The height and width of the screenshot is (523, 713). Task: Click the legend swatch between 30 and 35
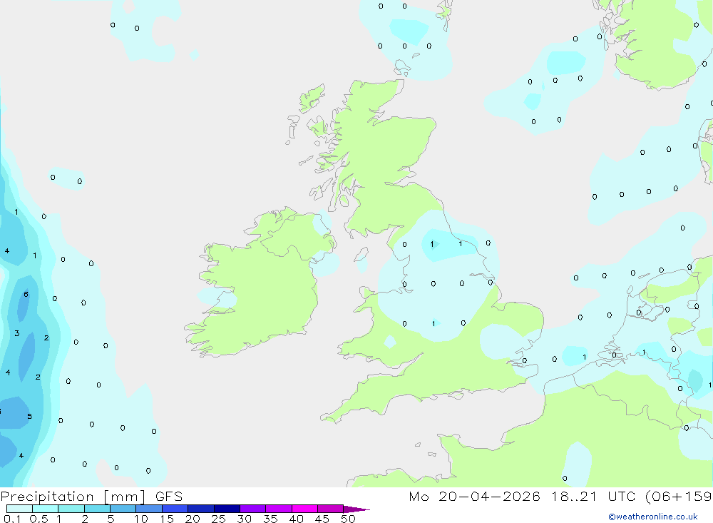point(252,509)
